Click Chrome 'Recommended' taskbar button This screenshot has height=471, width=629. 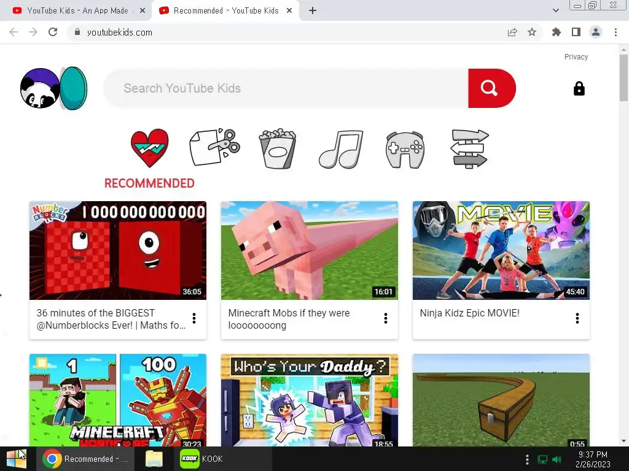tap(85, 459)
